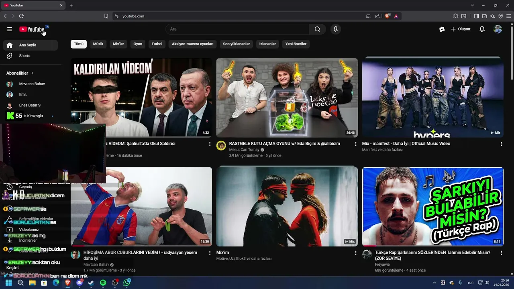This screenshot has height=289, width=514.
Task: Open the new tab plus button
Action: tap(71, 5)
